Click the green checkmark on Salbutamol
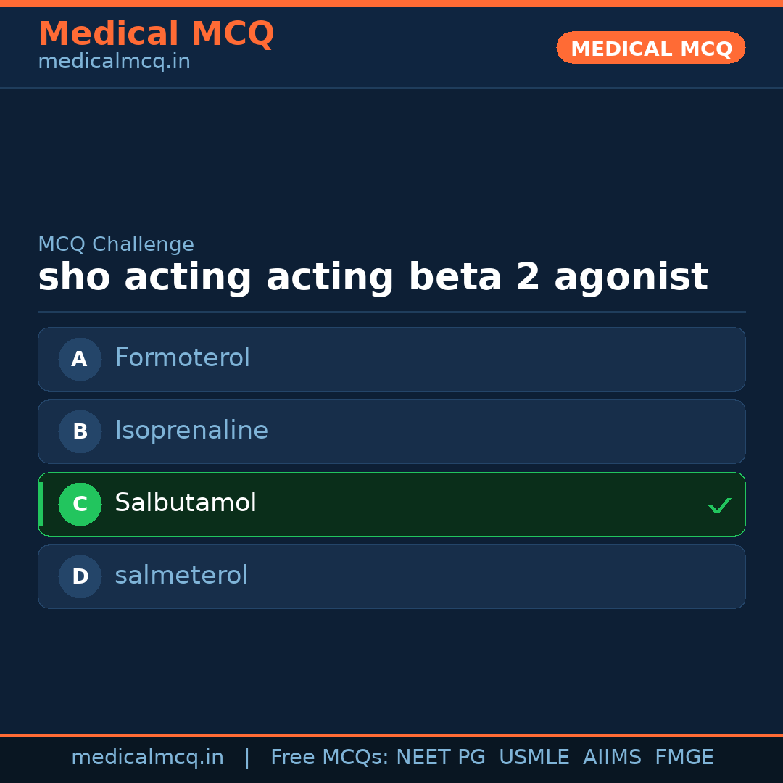This screenshot has width=783, height=783. (720, 505)
